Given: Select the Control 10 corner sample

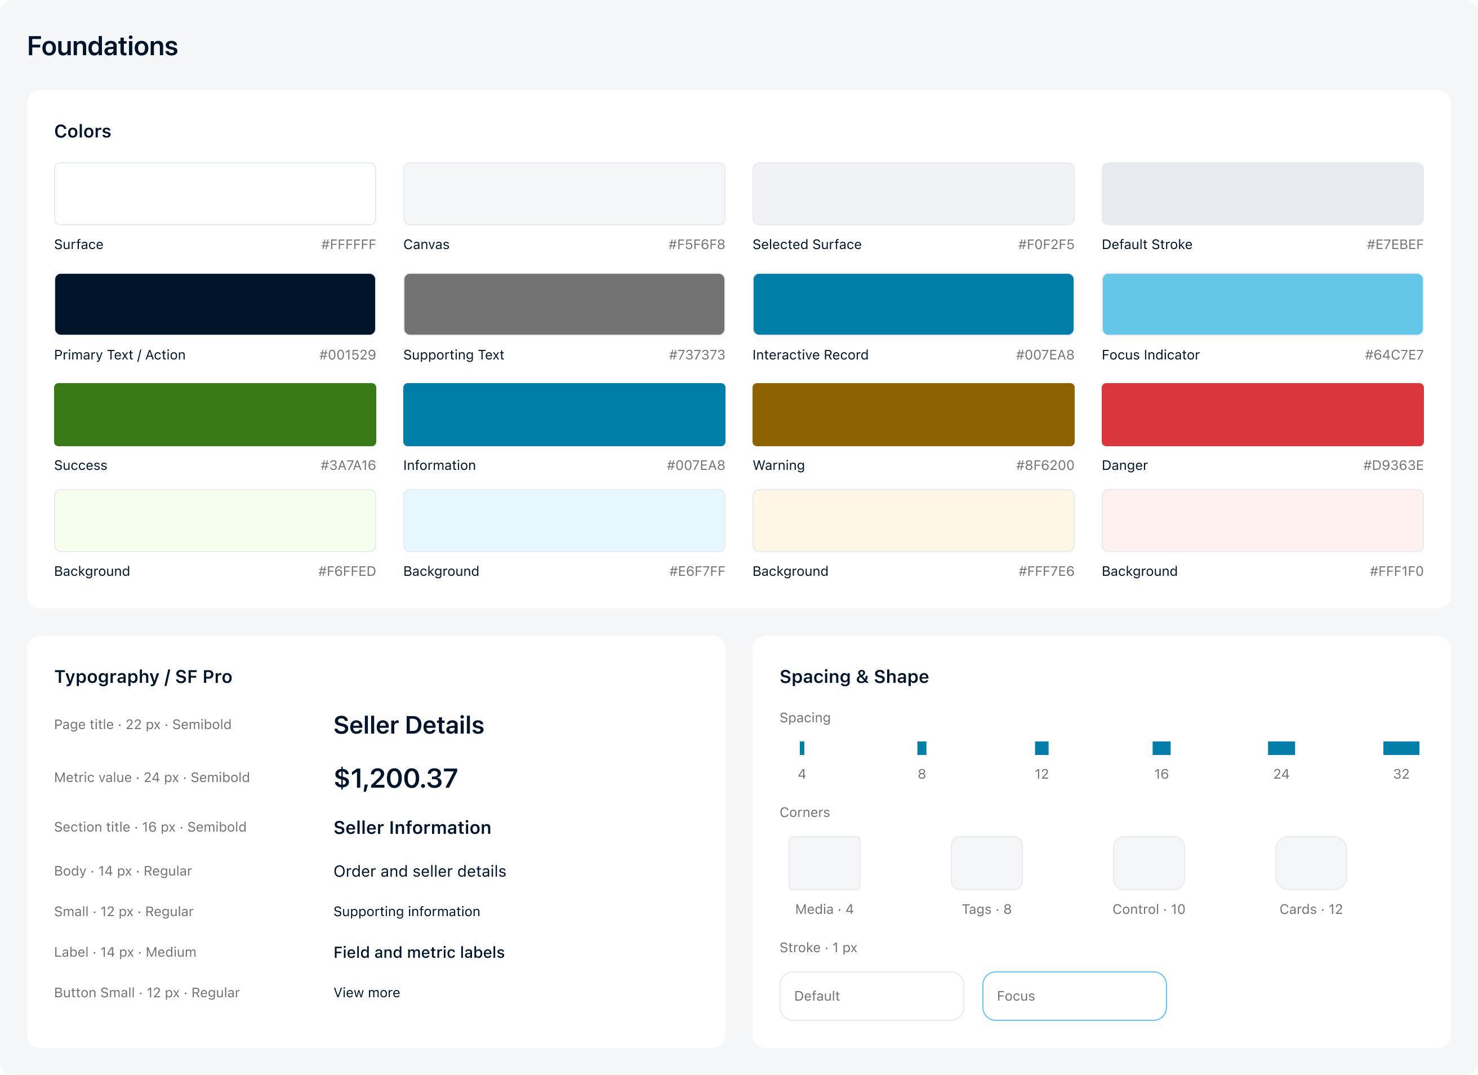Looking at the screenshot, I should [x=1149, y=863].
